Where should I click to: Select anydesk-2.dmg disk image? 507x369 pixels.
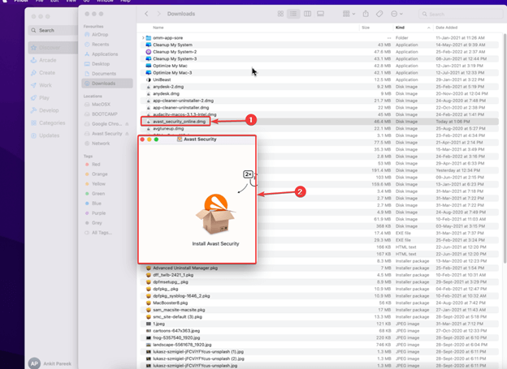319,87
